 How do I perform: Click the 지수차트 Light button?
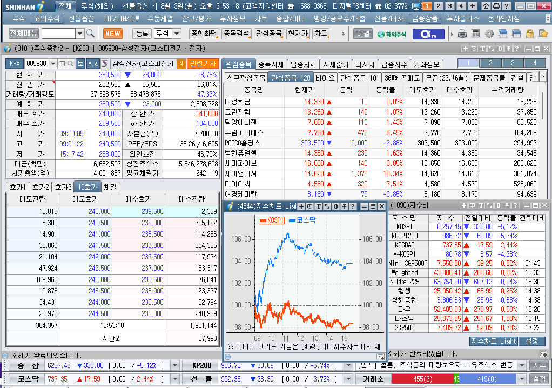click(493, 341)
